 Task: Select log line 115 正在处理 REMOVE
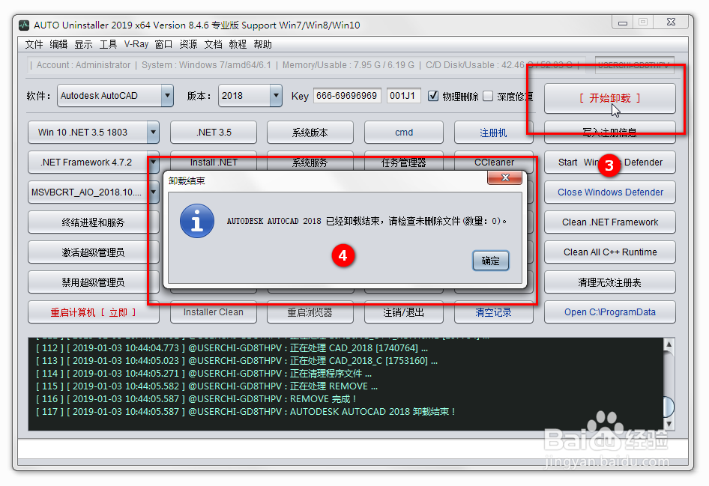click(x=207, y=386)
